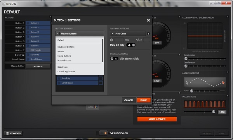233x140 pixels.
Task: Open Button 2 action binding
Action: (x=38, y=27)
